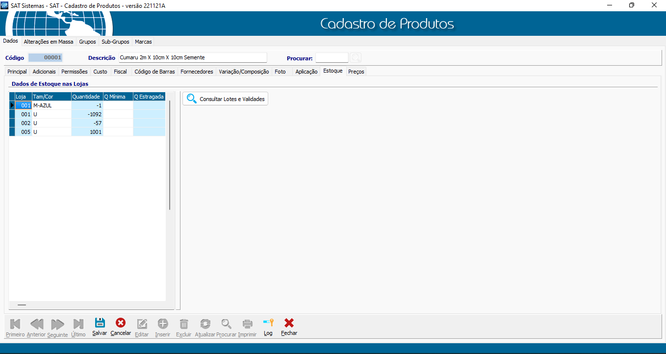The width and height of the screenshot is (666, 354).
Task: Select the Loja 005 row quantity 1001
Action: tap(86, 132)
